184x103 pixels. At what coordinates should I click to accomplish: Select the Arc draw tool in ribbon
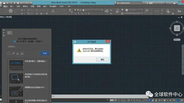(x=16, y=11)
